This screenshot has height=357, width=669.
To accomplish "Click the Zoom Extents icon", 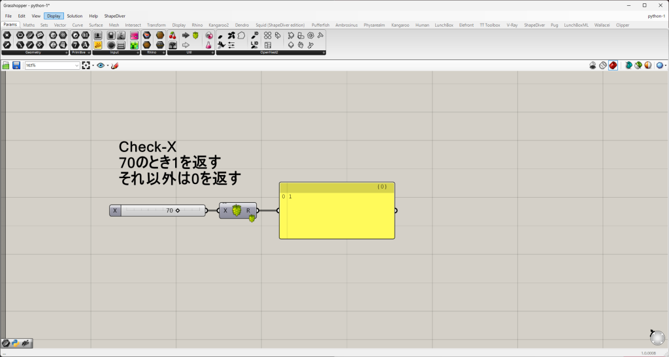I will (x=86, y=65).
